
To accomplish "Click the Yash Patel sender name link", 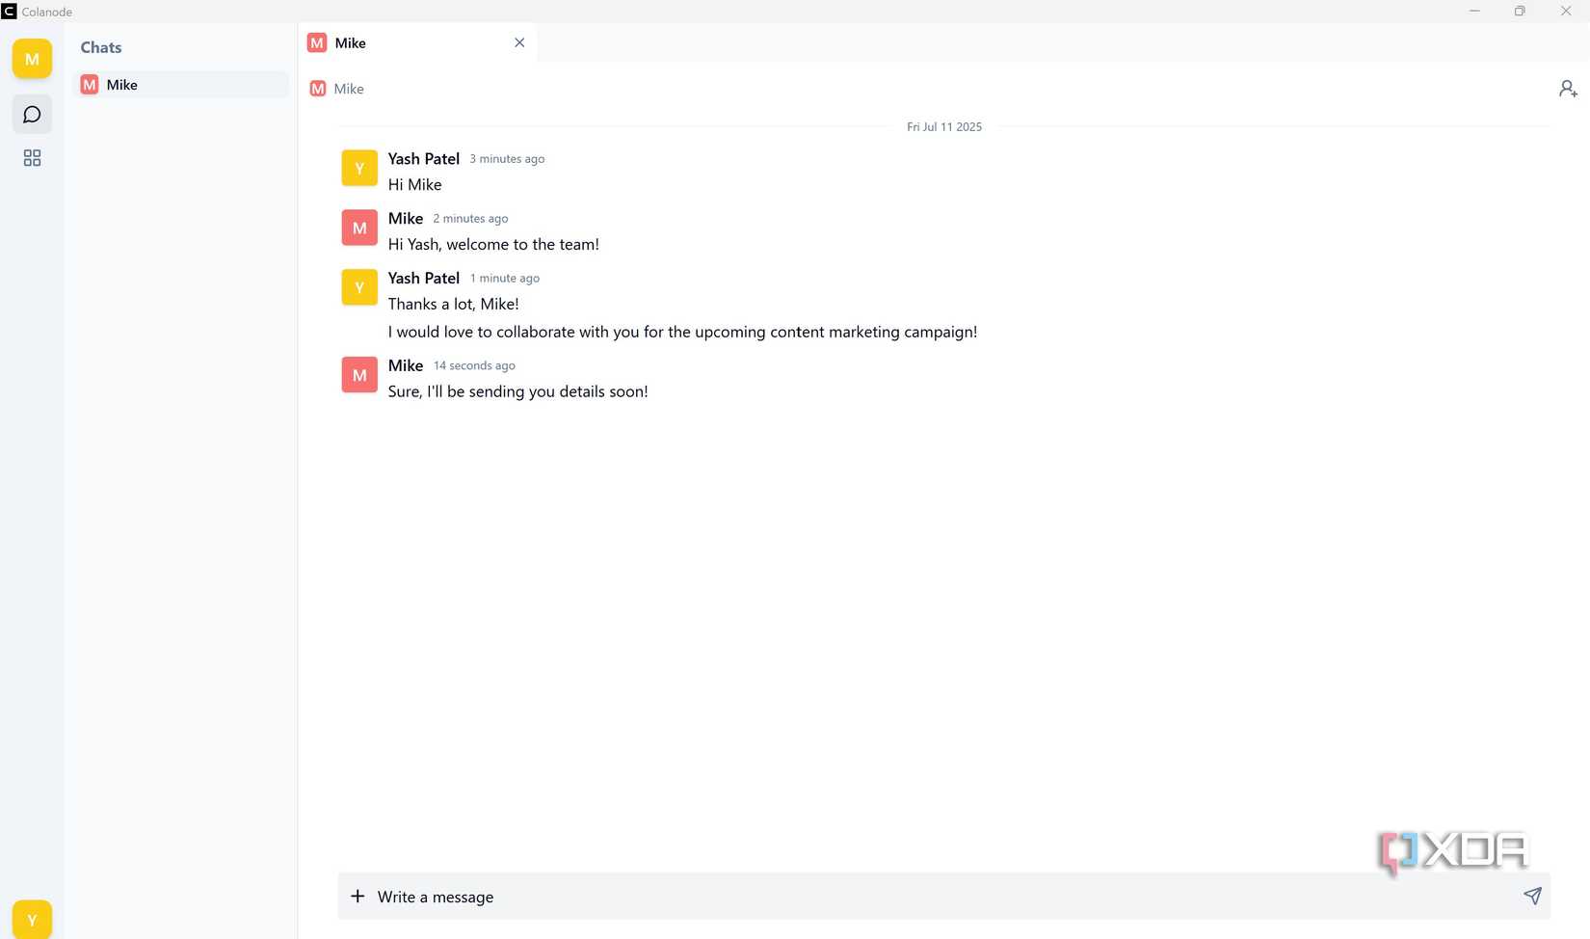I will pos(423,158).
